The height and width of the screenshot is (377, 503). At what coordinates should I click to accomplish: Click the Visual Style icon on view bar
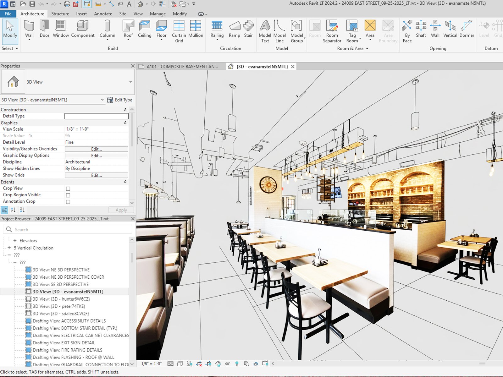[x=180, y=363]
